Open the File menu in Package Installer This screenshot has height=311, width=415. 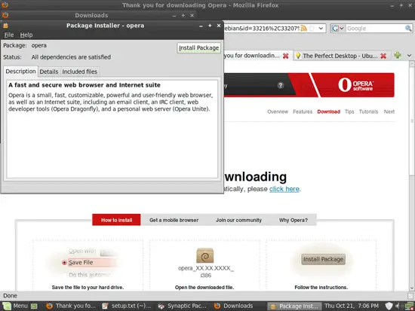click(x=9, y=35)
